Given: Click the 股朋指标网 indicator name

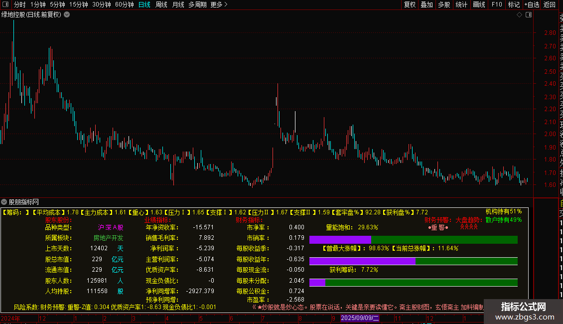Looking at the screenshot, I should click(x=24, y=202).
